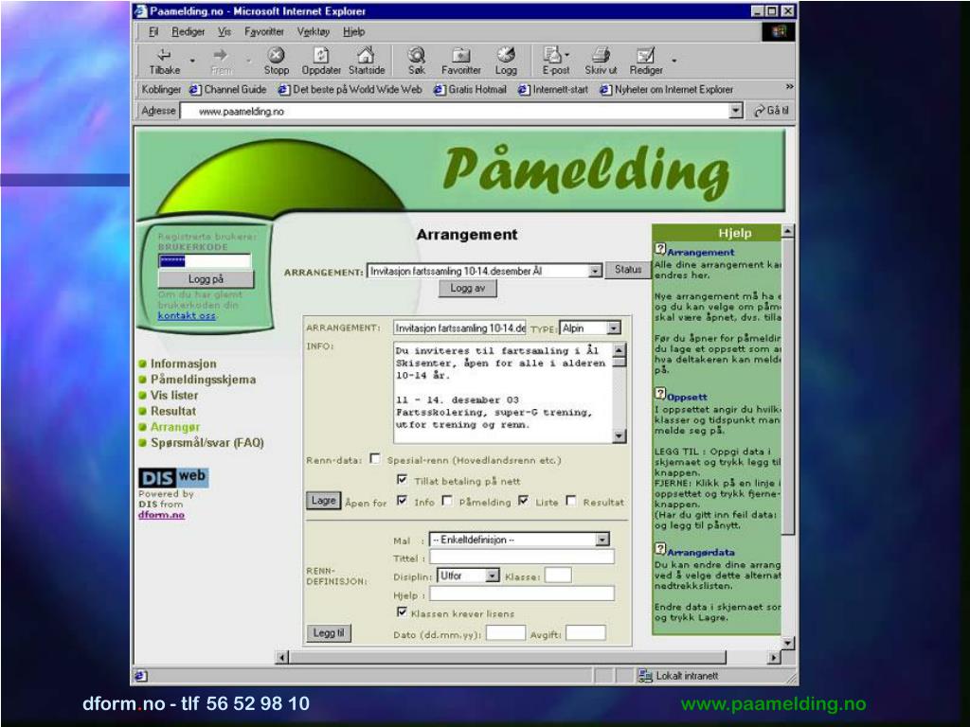The image size is (970, 727).
Task: Toggle Spesial-renn checkbox
Action: (x=375, y=458)
